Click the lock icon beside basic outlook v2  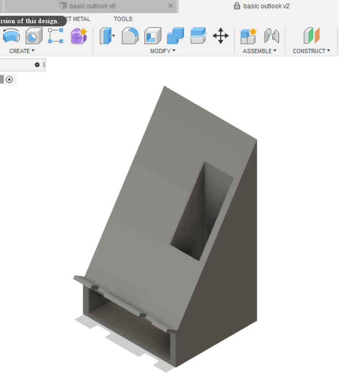(x=237, y=6)
